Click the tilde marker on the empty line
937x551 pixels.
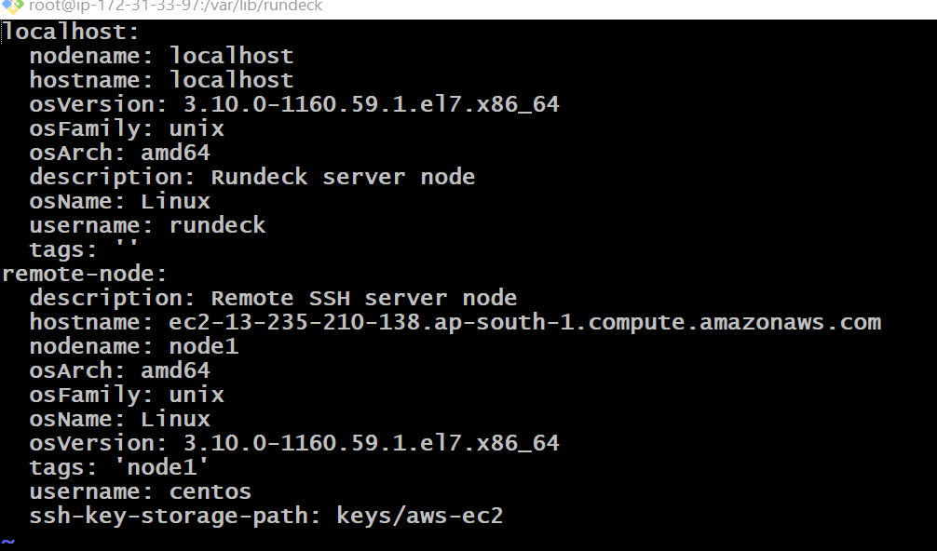click(8, 540)
